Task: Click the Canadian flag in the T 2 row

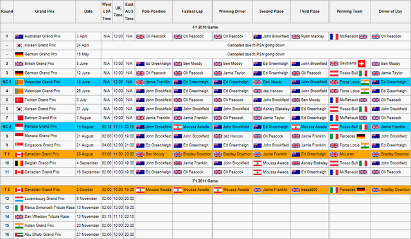Action: coord(19,190)
